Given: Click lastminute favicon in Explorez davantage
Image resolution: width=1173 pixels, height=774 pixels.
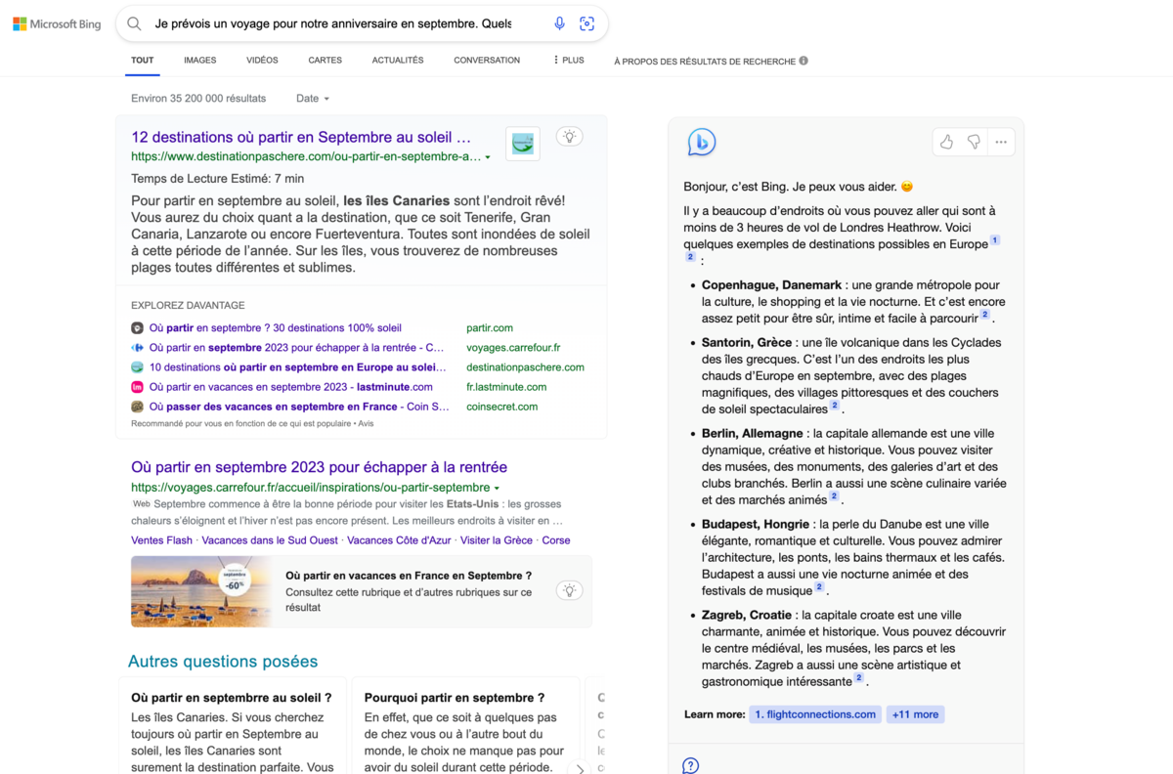Looking at the screenshot, I should point(138,387).
